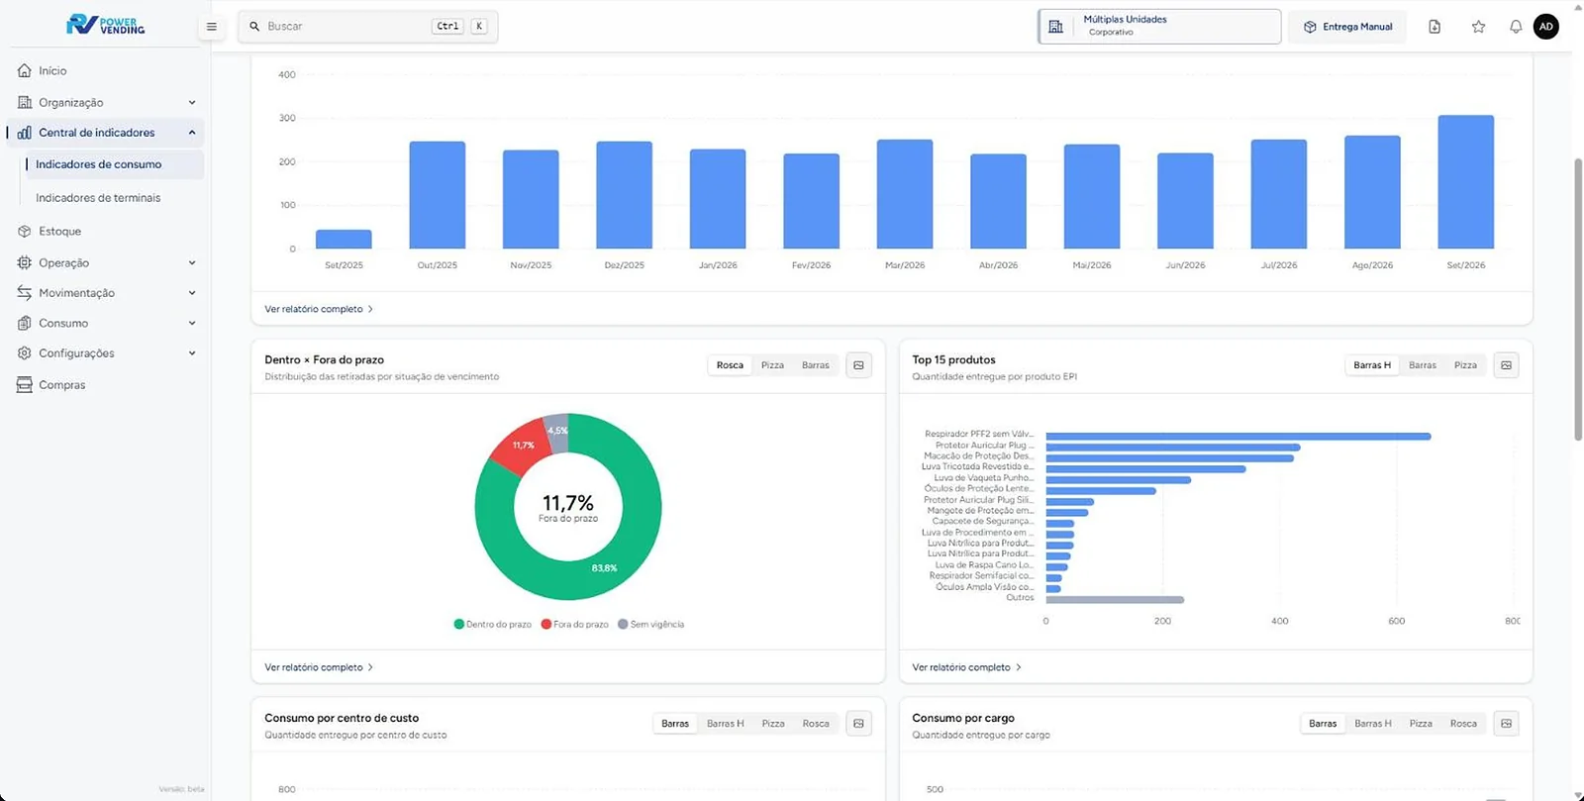This screenshot has width=1584, height=801.
Task: Export the Consumo por cargo chart image
Action: 1506,724
